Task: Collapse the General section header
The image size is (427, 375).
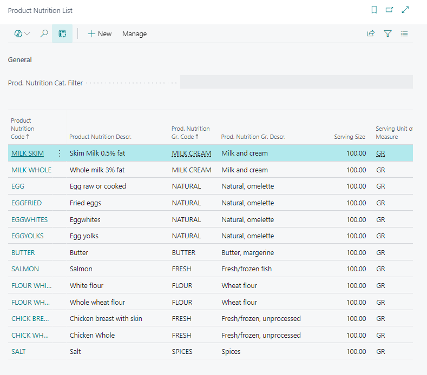Action: [x=20, y=60]
